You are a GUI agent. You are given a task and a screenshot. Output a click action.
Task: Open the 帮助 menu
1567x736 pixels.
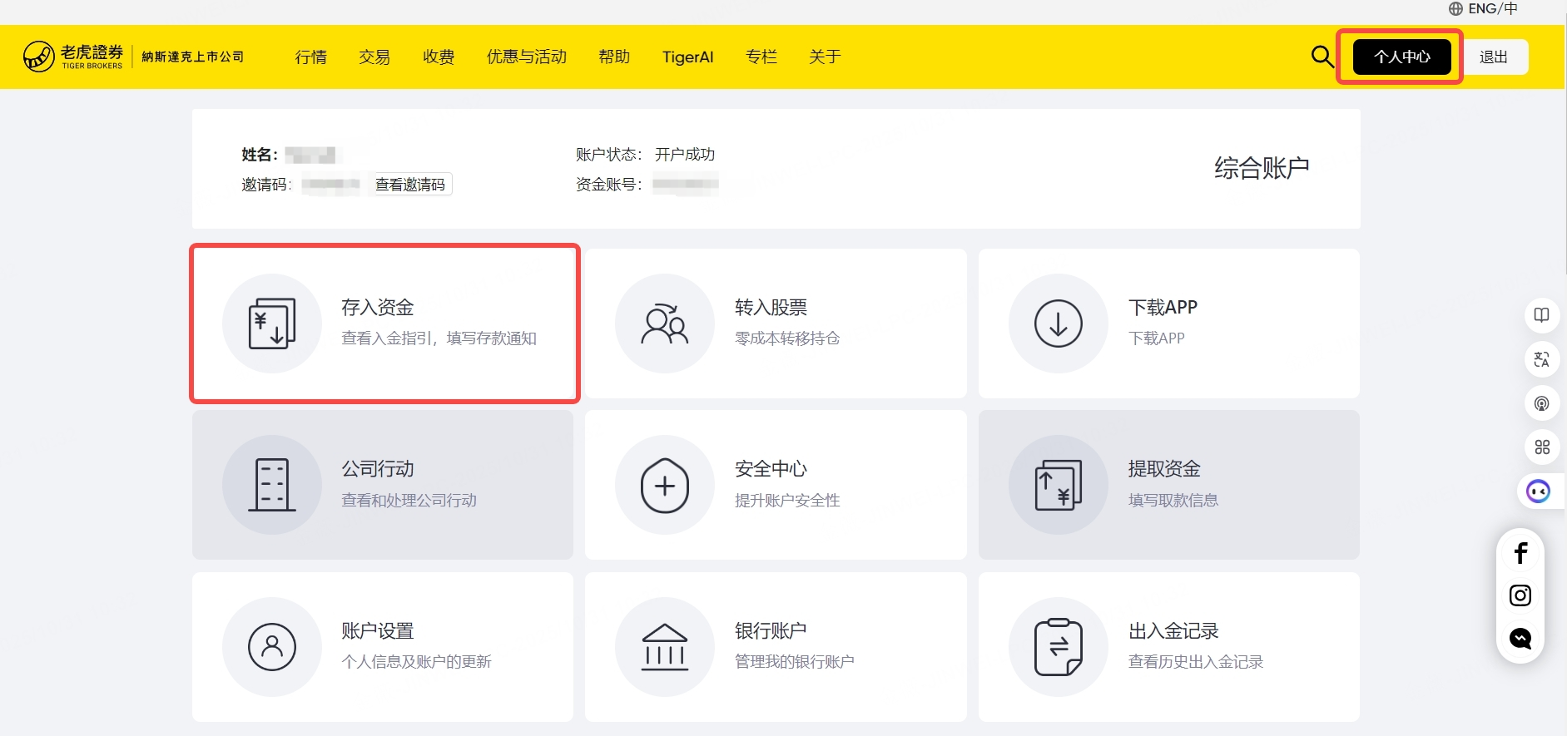614,57
